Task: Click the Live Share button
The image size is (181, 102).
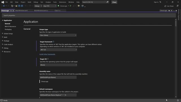Action: coord(169,6)
